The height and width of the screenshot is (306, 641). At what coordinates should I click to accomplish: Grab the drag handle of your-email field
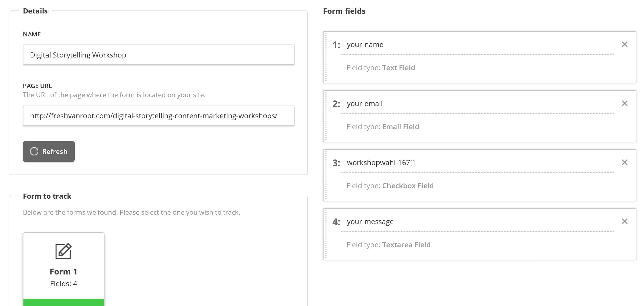pos(326,116)
